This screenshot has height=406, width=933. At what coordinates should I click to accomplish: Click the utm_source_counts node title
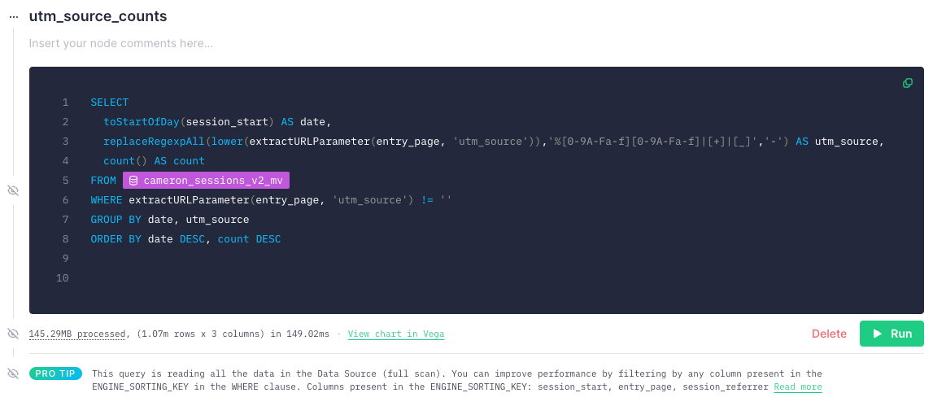pos(98,16)
